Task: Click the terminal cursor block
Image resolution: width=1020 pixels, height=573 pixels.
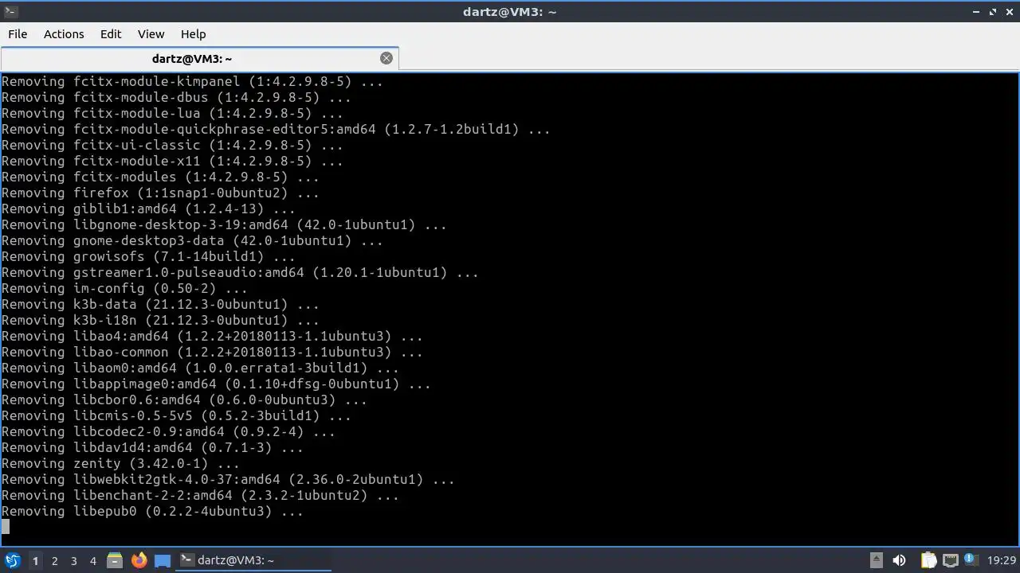Action: [x=6, y=527]
